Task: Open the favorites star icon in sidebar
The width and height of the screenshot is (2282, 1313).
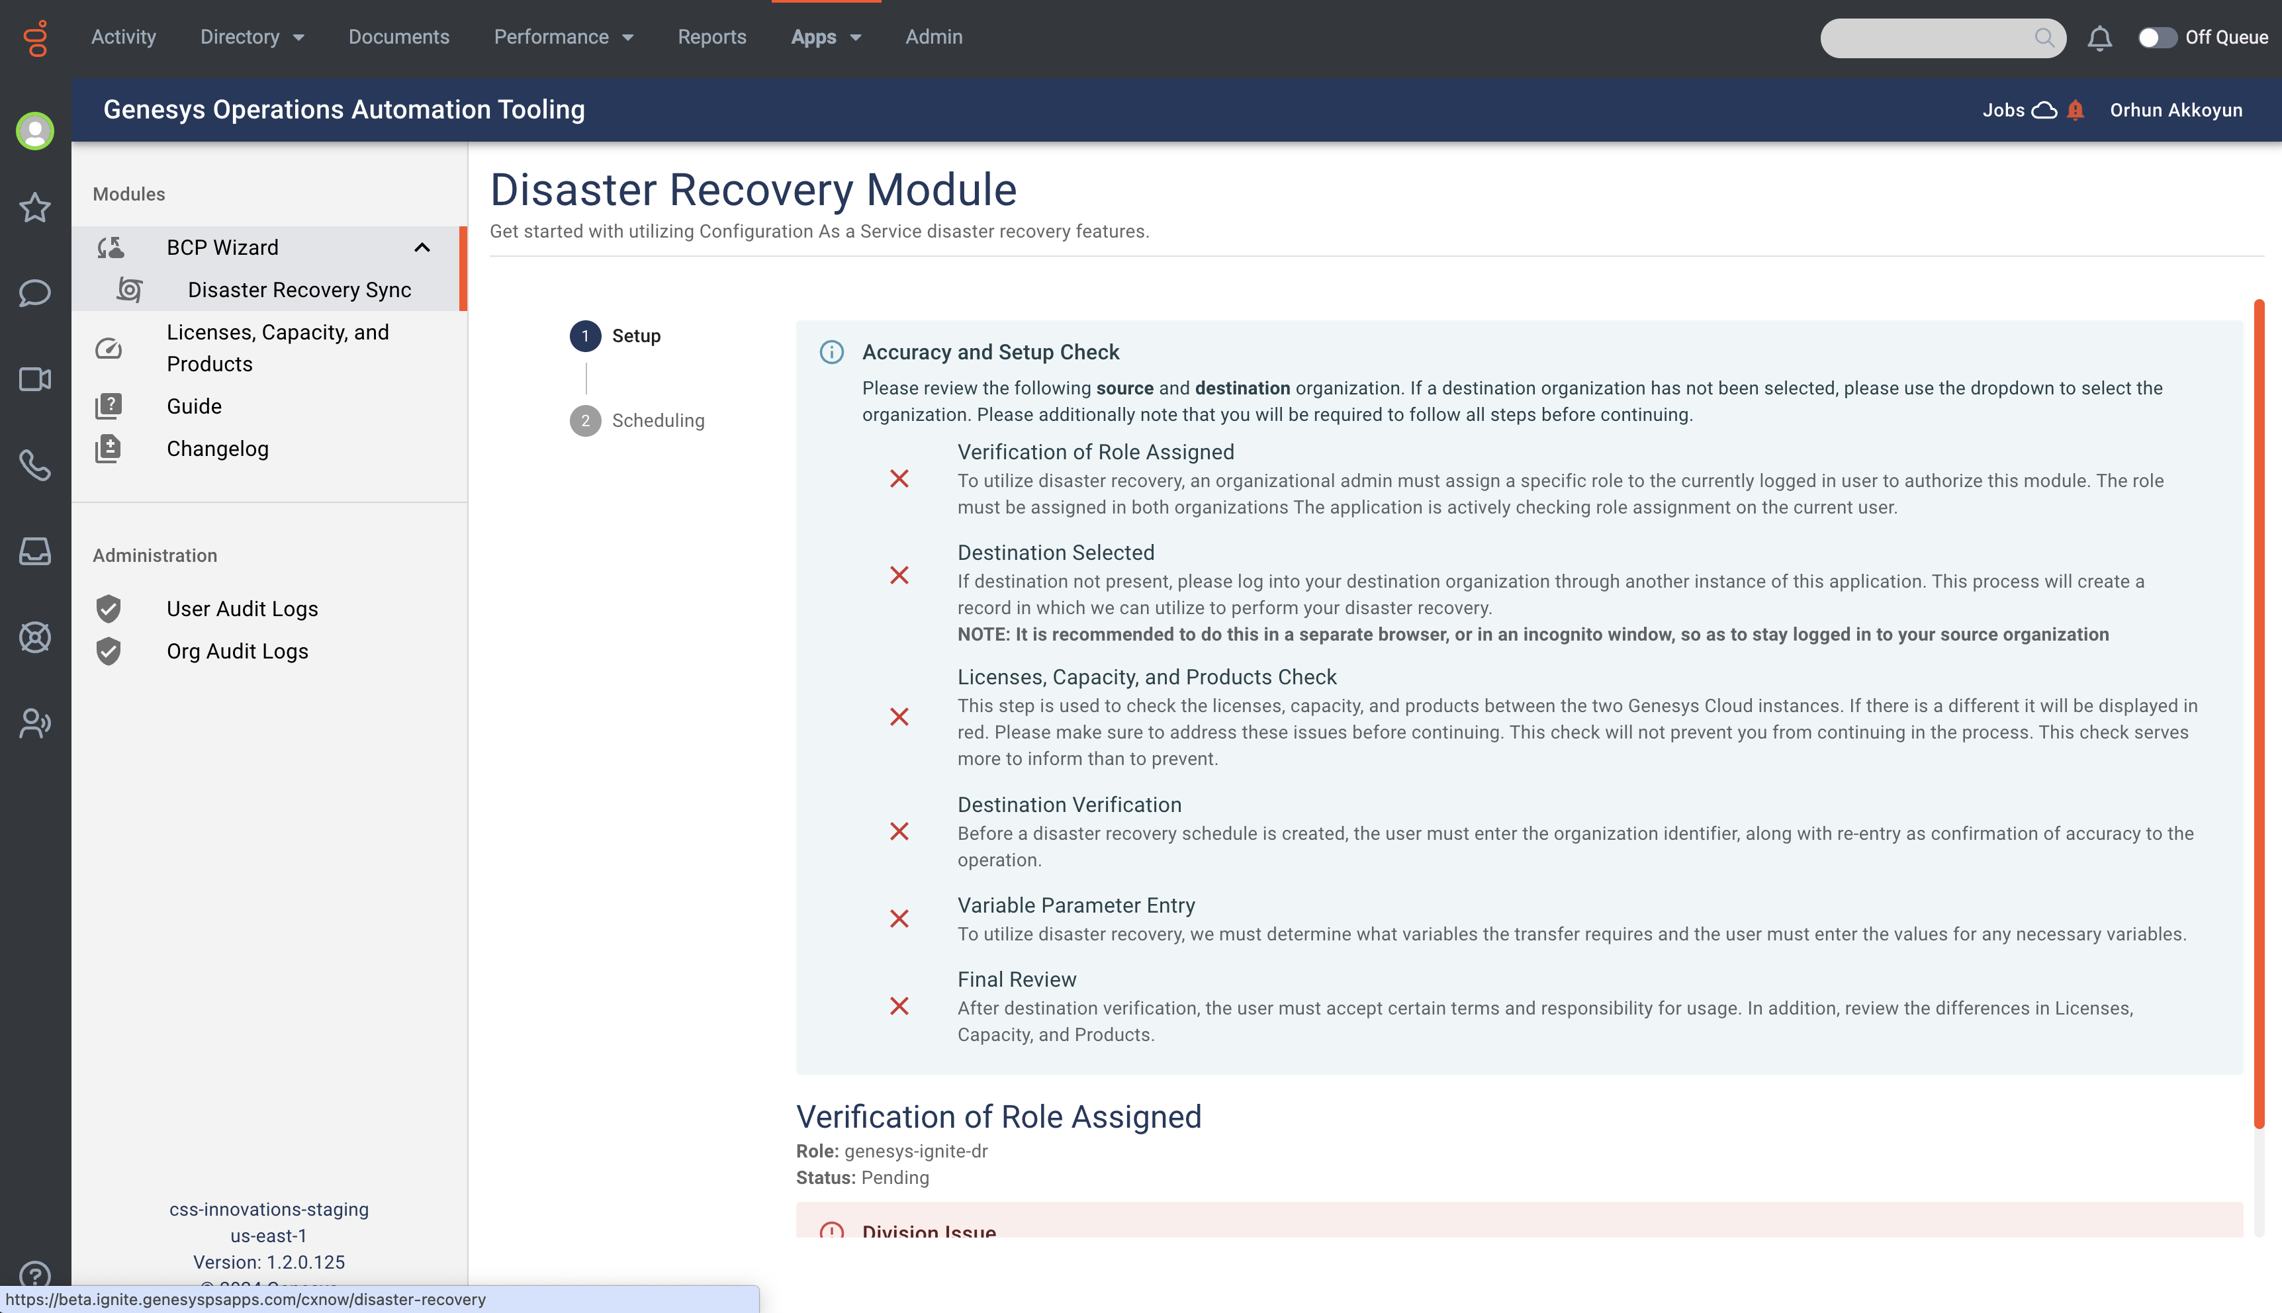Action: (35, 207)
